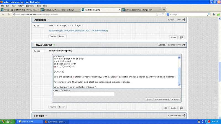Close the bullet+block+spring tab

click(x=120, y=10)
